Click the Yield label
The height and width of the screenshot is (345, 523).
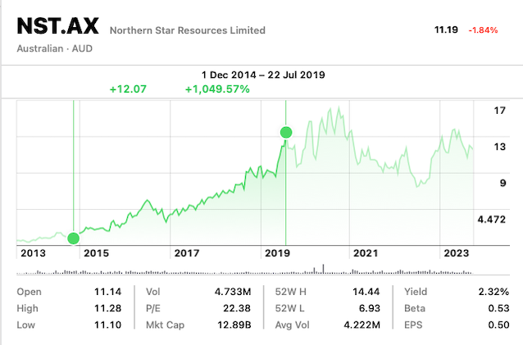tap(416, 292)
